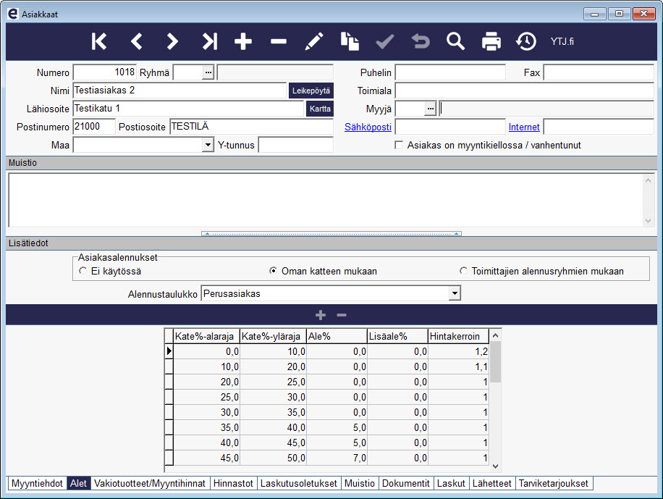663x499 pixels.
Task: Click the memo scrollbar down arrow
Action: click(x=648, y=220)
